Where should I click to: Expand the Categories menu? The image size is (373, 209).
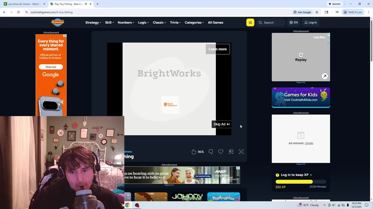(194, 22)
